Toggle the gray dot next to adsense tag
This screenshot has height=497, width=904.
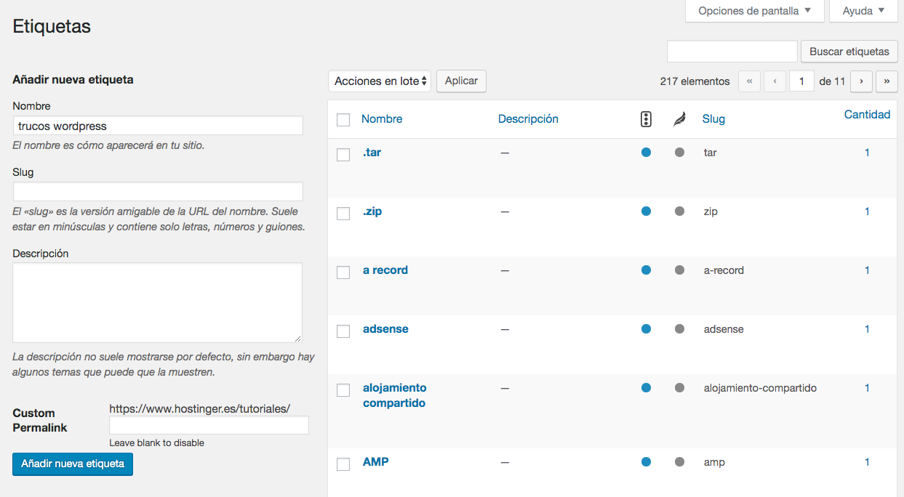point(679,329)
